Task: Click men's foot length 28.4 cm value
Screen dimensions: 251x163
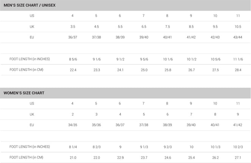Action: (238, 70)
